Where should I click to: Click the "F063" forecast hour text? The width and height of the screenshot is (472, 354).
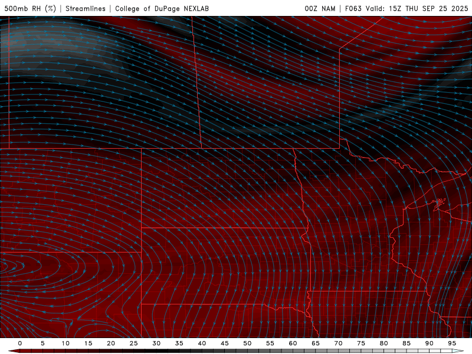[353, 9]
